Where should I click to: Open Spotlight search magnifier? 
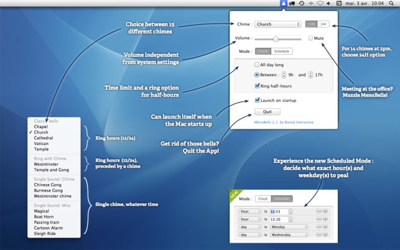(x=391, y=3)
